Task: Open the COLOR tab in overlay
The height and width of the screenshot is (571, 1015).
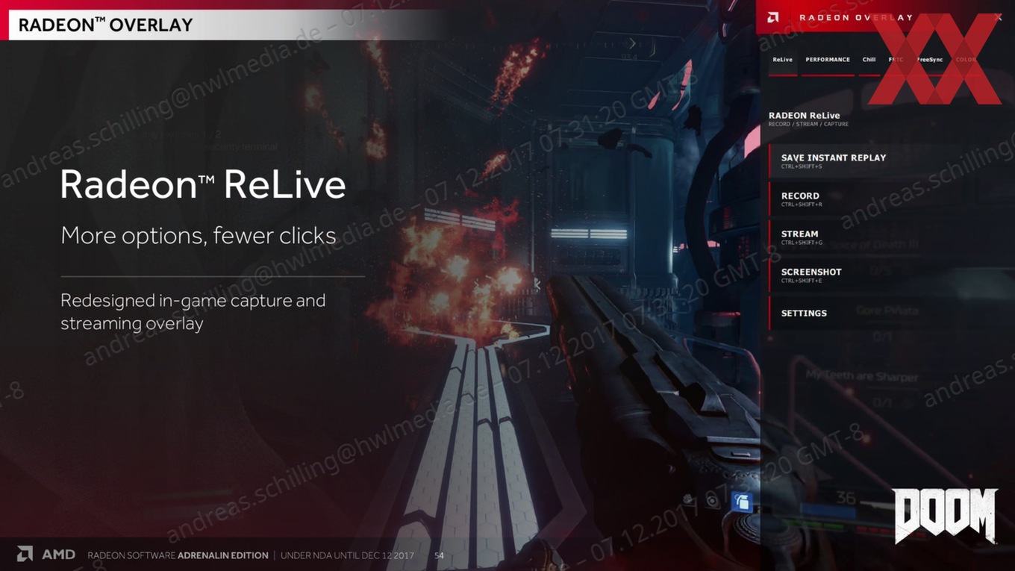Action: [x=966, y=60]
